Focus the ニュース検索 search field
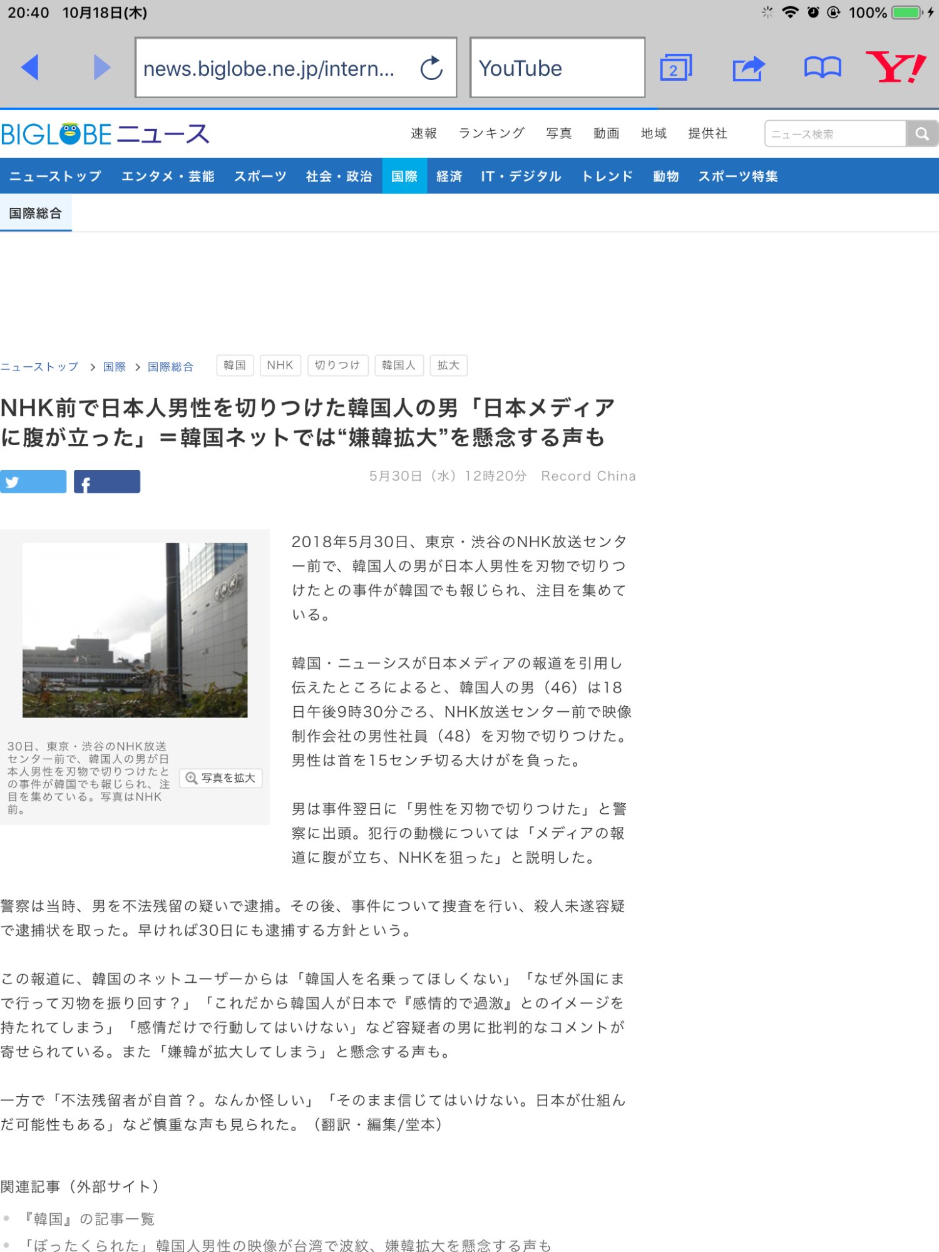Viewport: 939px width, 1252px height. [x=835, y=134]
